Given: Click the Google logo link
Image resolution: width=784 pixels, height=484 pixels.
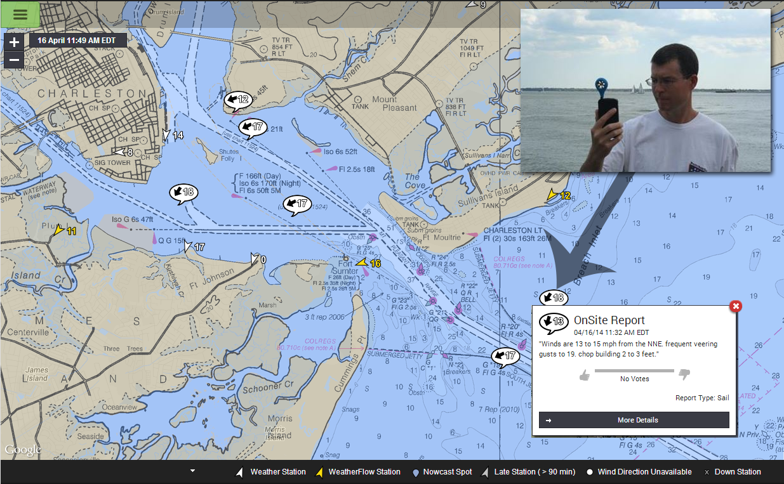Looking at the screenshot, I should click(x=23, y=450).
